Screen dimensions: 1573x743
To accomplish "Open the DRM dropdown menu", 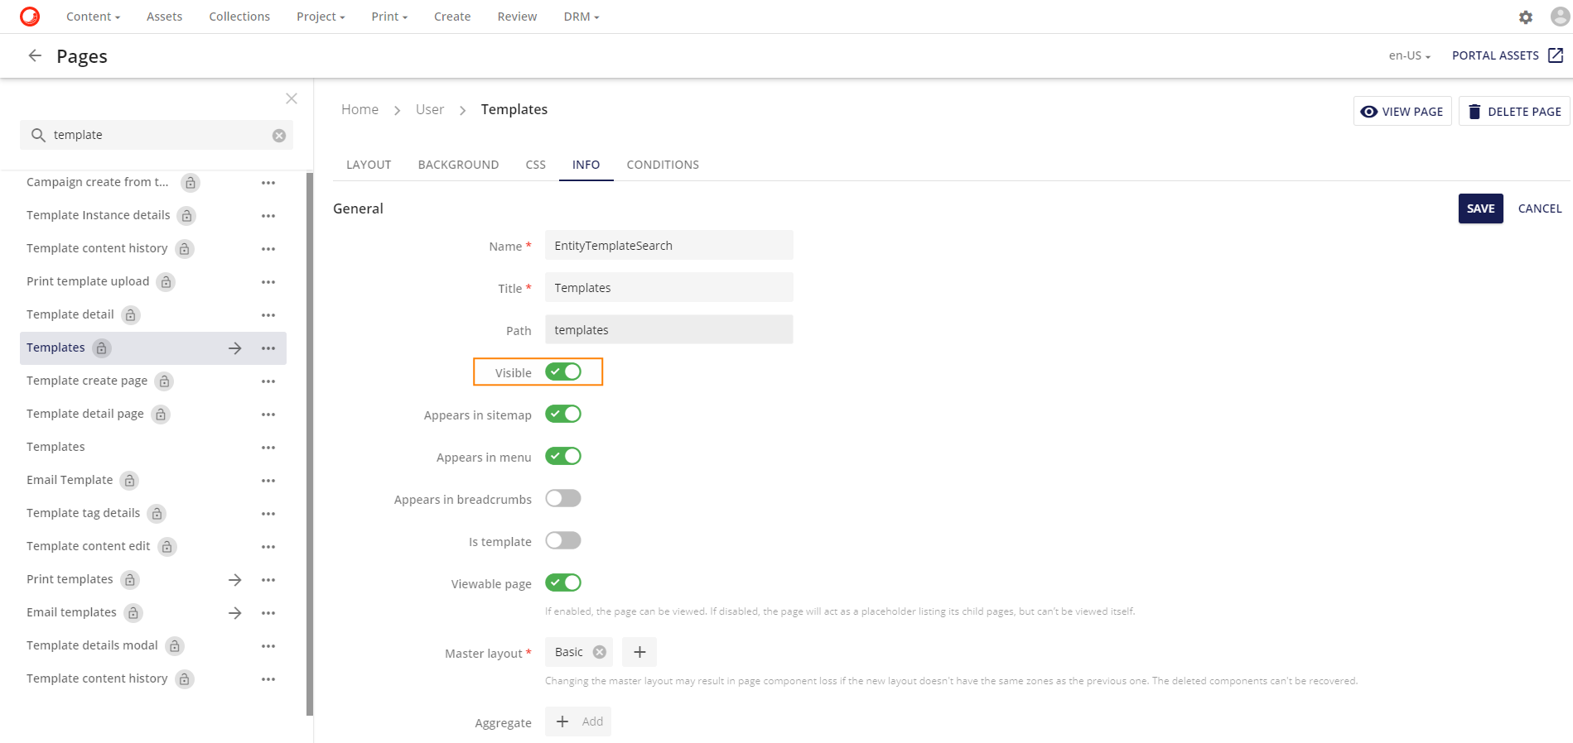I will 581,17.
